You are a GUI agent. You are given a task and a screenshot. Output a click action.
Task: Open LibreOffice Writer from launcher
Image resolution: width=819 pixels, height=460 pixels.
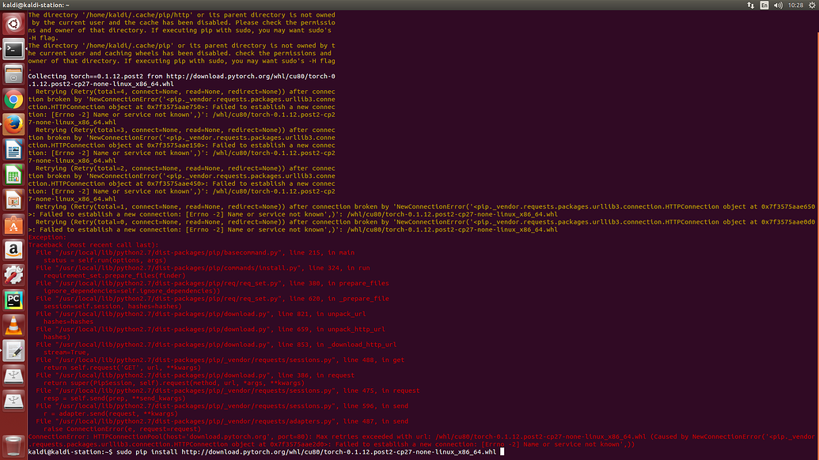(x=13, y=150)
